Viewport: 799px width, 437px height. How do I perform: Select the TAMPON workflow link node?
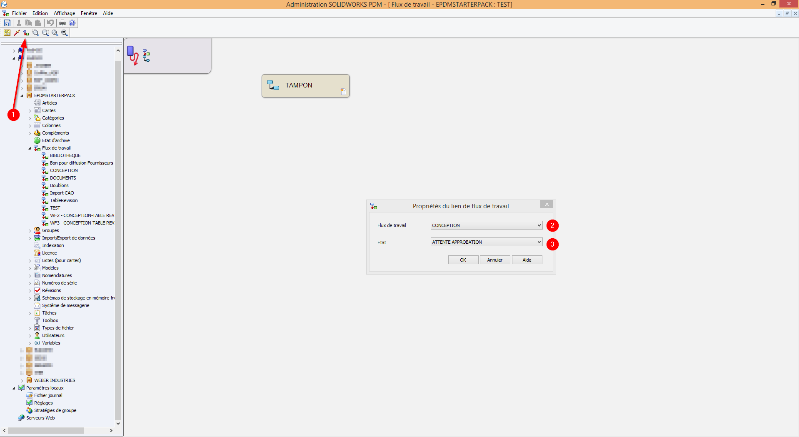coord(305,86)
